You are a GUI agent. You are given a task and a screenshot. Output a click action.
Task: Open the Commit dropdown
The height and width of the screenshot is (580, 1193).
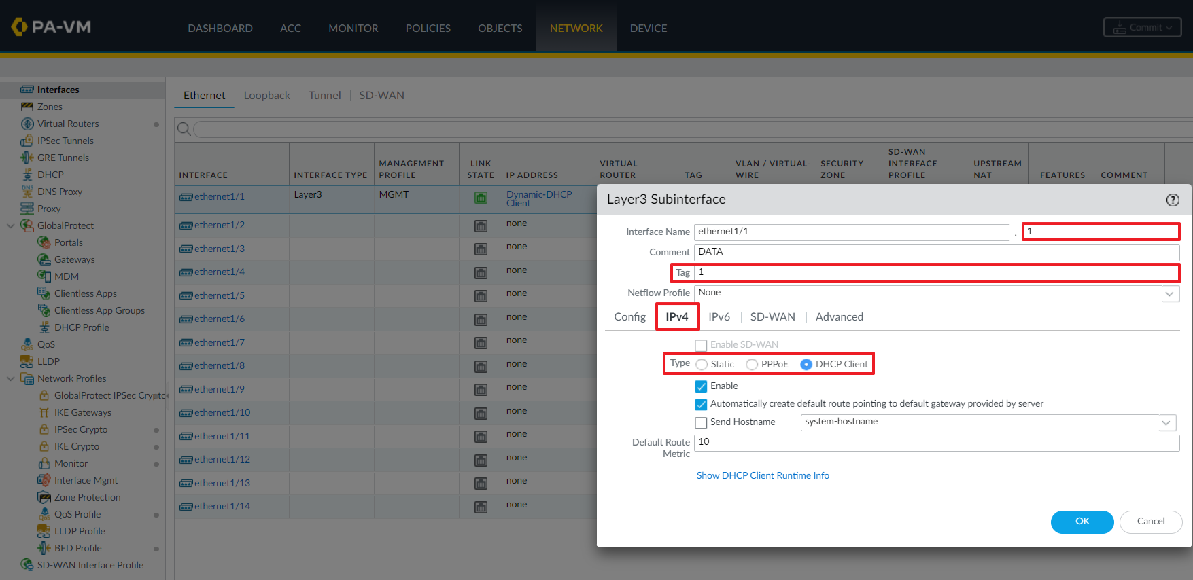[1142, 28]
